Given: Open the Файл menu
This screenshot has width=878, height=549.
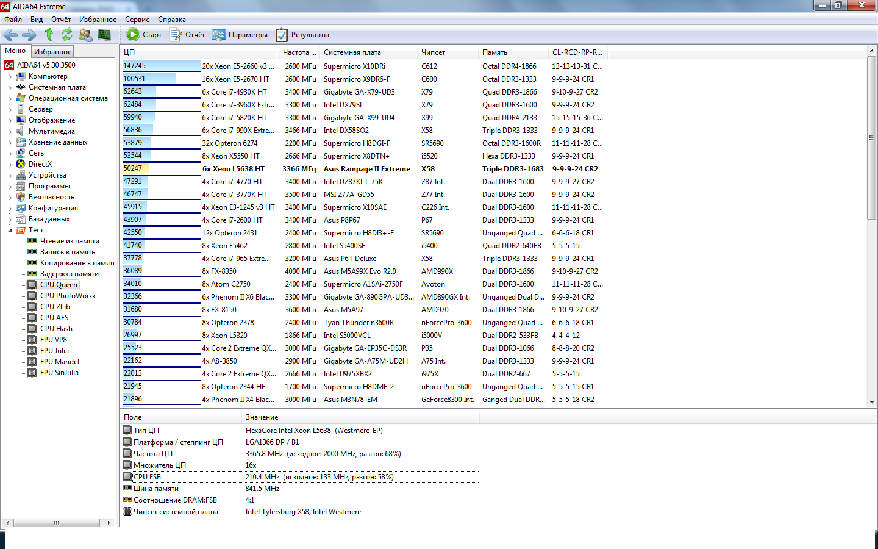Looking at the screenshot, I should point(13,20).
